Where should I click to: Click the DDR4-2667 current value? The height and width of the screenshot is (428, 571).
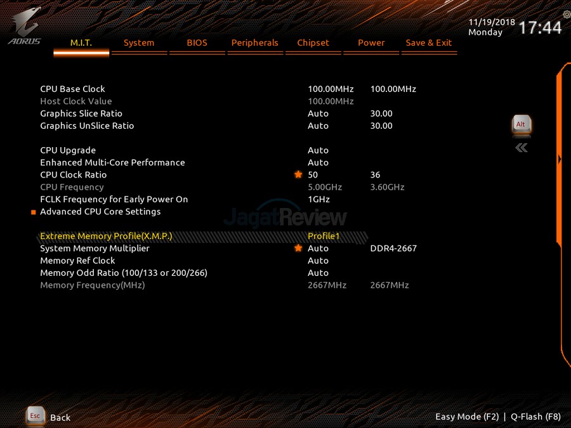tap(393, 249)
